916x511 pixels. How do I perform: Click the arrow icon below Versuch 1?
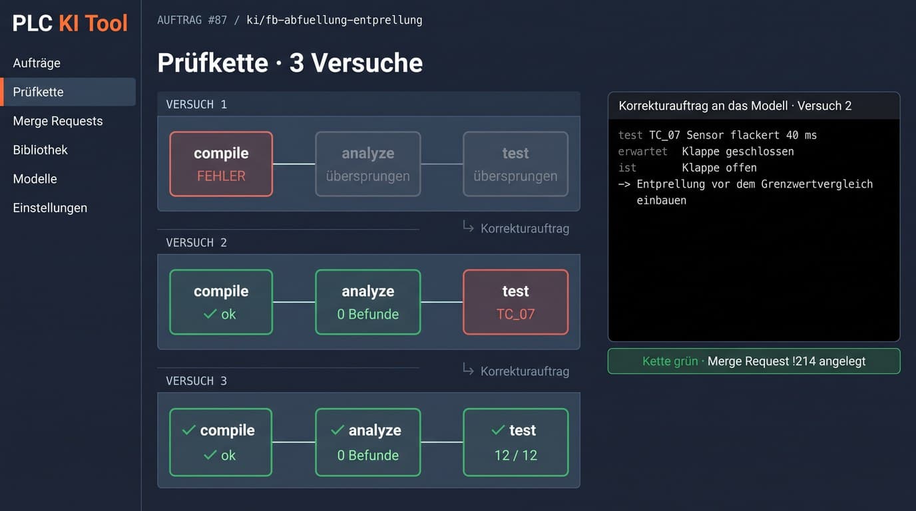(x=468, y=227)
